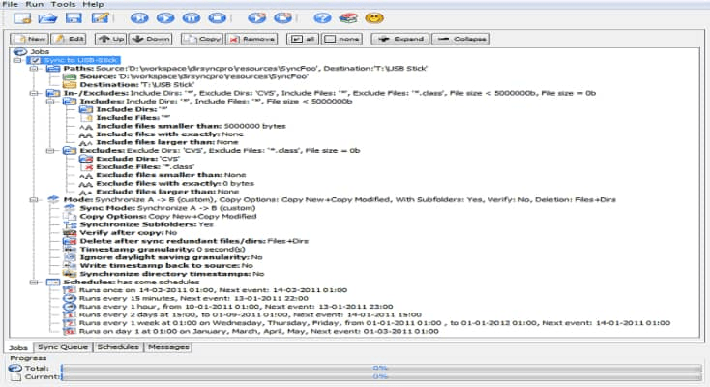Open the Help menu
Image resolution: width=710 pixels, height=387 pixels.
(x=93, y=4)
